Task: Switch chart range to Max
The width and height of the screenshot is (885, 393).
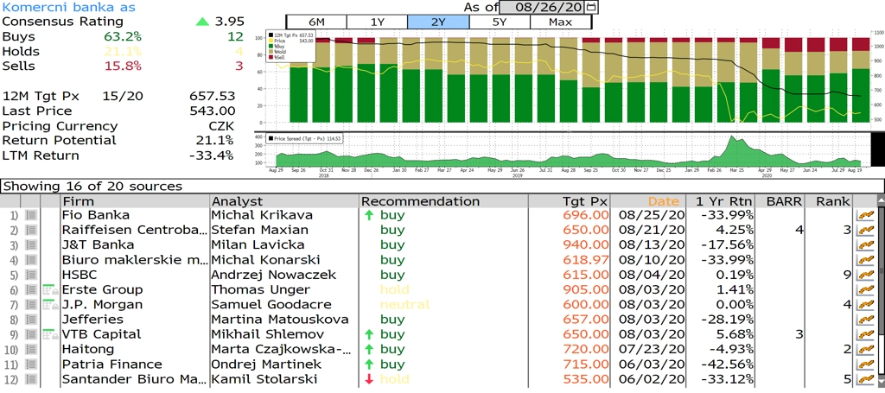Action: [x=560, y=22]
